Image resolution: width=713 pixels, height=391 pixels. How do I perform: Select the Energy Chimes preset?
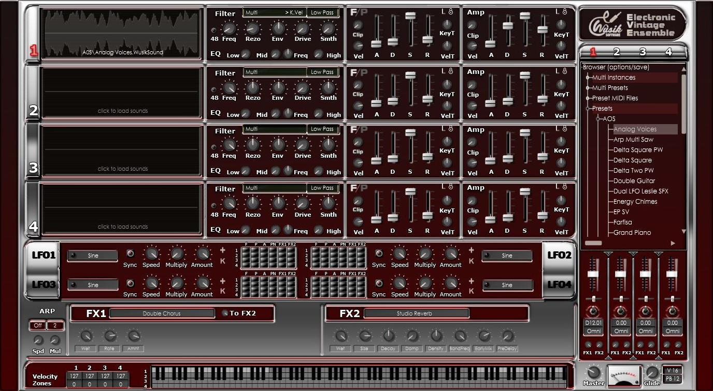click(635, 202)
